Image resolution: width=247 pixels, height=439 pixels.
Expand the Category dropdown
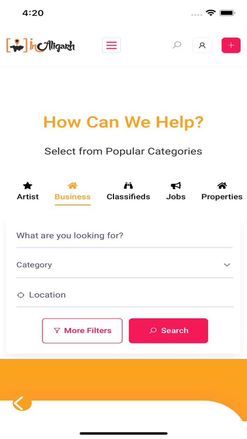click(x=120, y=265)
